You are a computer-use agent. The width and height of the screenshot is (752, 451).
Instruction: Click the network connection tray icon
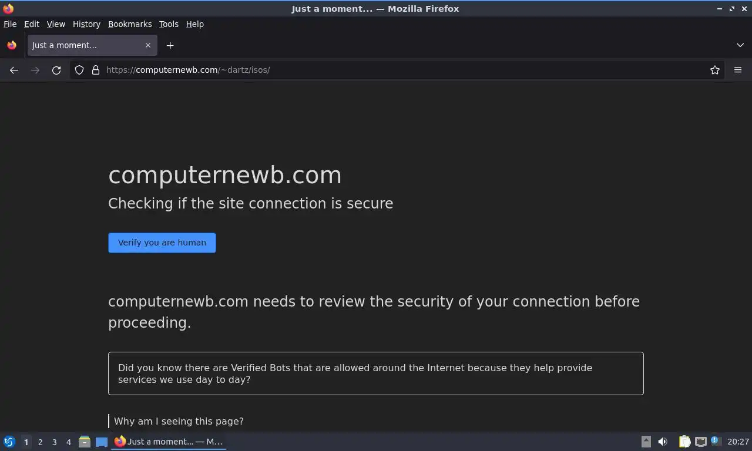pyautogui.click(x=700, y=442)
